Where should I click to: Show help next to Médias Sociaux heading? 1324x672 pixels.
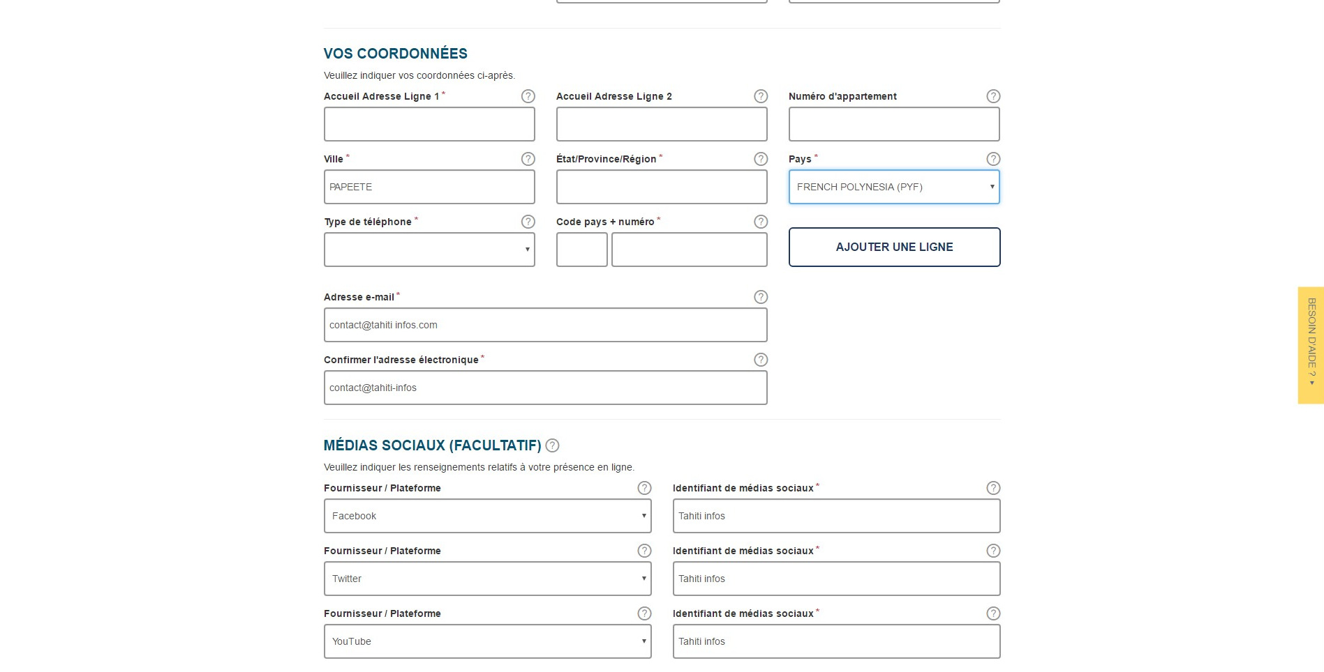click(552, 445)
